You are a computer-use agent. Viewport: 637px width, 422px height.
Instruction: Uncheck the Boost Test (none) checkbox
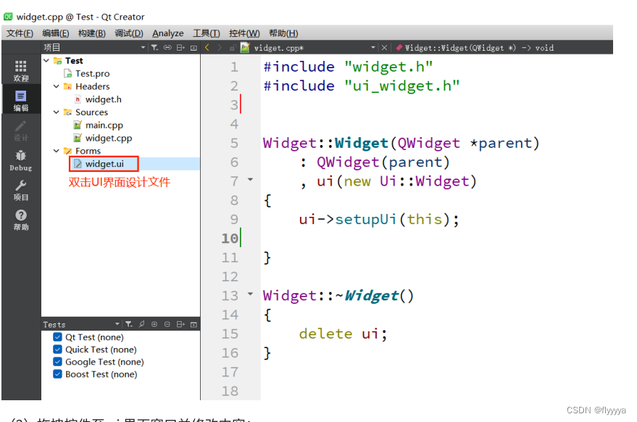(x=58, y=374)
